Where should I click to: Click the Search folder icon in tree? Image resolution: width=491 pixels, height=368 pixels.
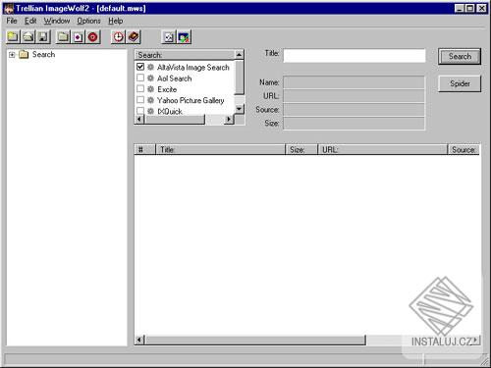pyautogui.click(x=24, y=55)
